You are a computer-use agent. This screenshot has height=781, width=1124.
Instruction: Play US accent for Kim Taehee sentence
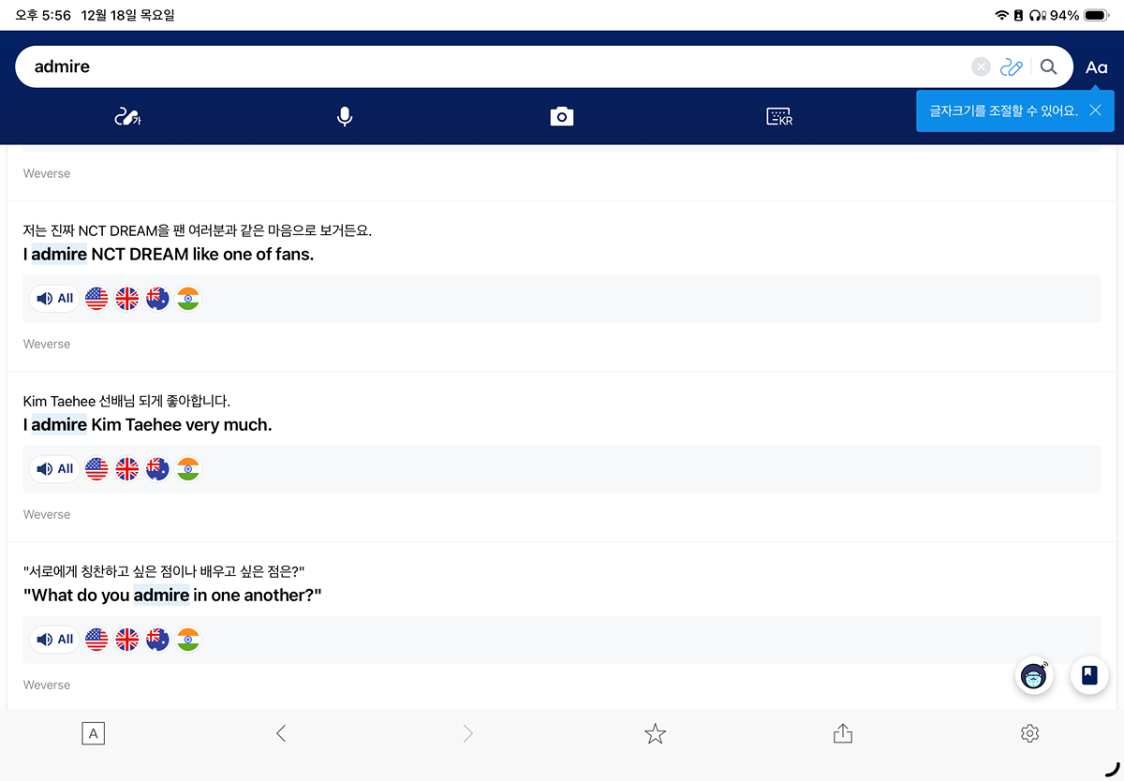click(96, 469)
